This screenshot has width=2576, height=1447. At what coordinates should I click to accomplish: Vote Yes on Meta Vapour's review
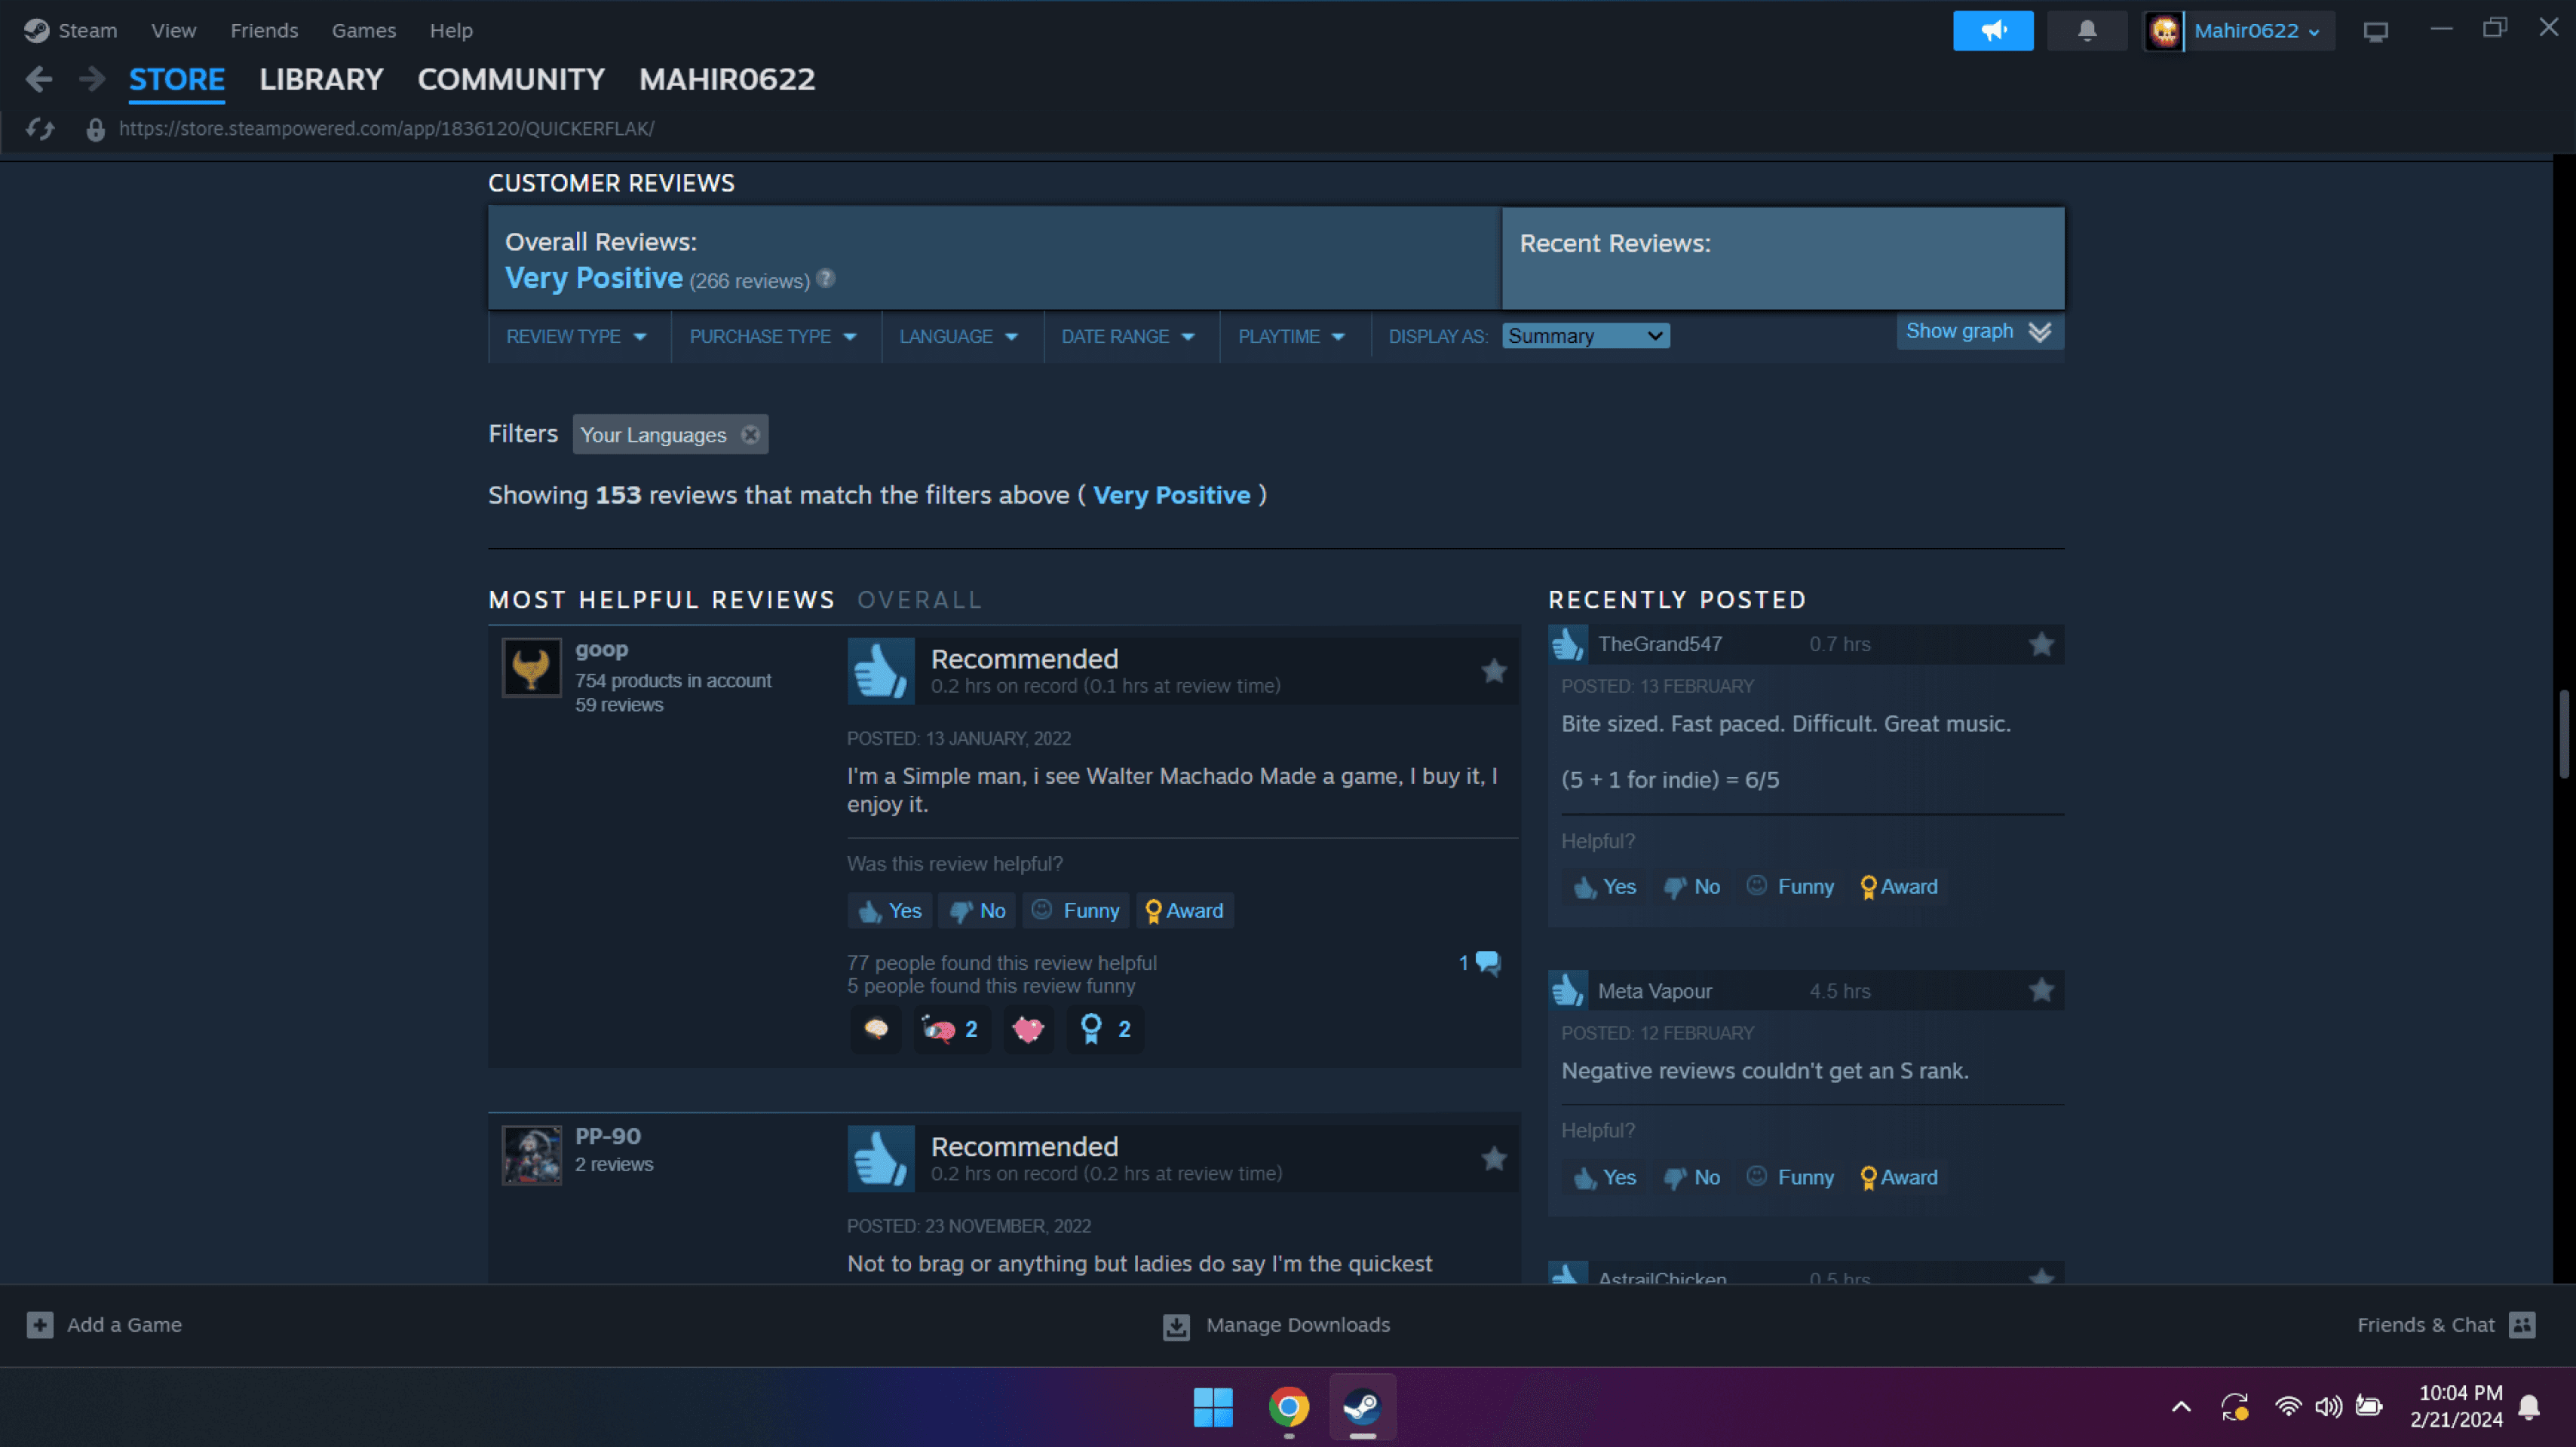click(x=1604, y=1177)
